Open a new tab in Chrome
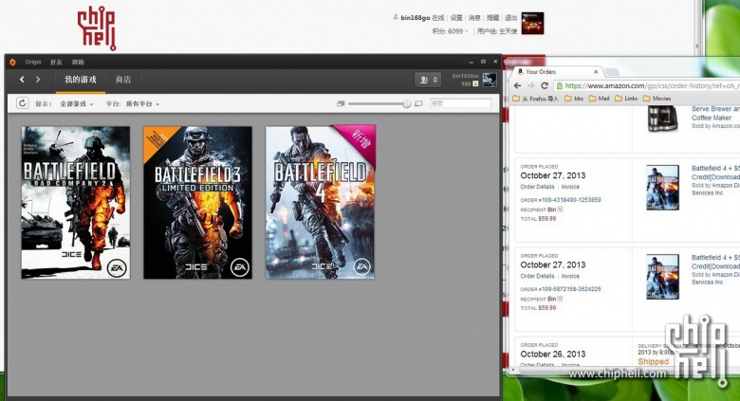 tap(612, 72)
